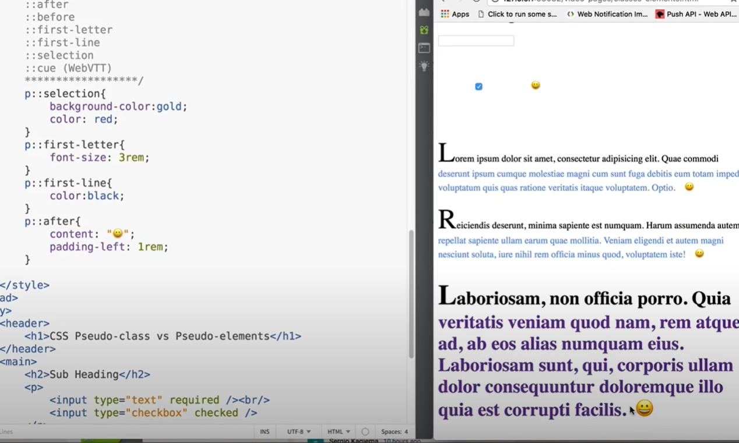This screenshot has height=443, width=739.
Task: Click the 'color: red;' declaration
Action: (84, 119)
